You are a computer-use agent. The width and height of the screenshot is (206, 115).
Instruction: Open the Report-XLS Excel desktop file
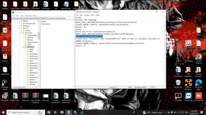15,97
